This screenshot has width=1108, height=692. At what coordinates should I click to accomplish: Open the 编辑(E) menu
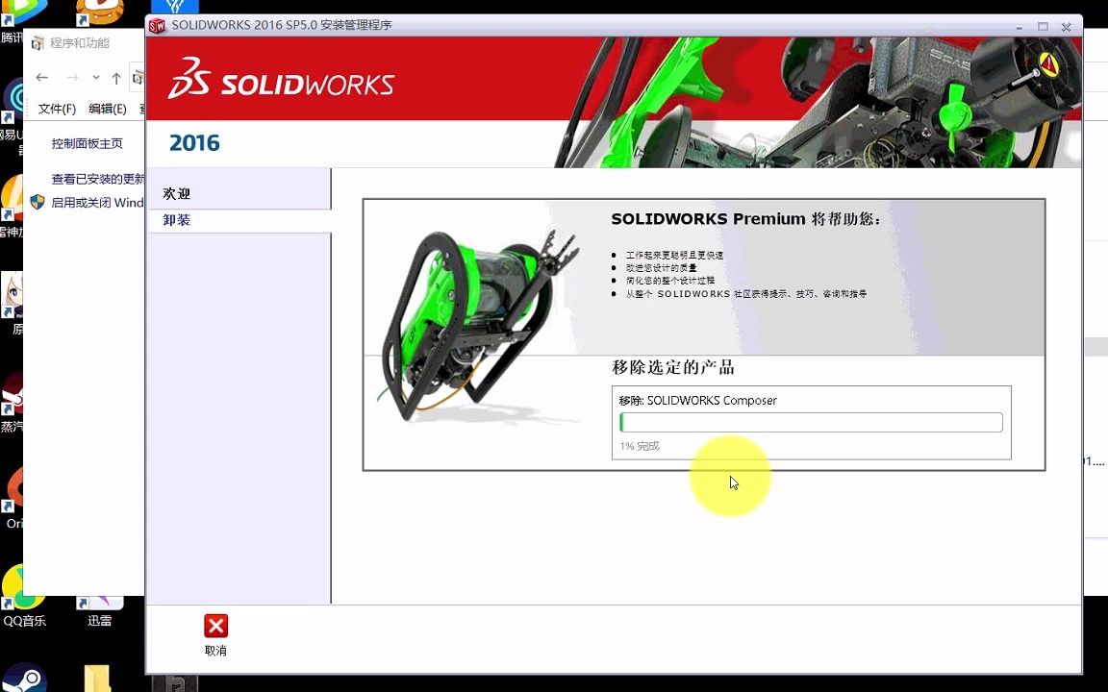click(x=109, y=109)
